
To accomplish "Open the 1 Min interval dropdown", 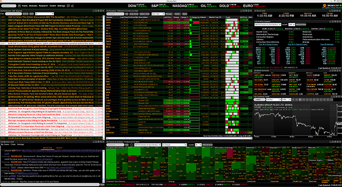I will (x=286, y=100).
